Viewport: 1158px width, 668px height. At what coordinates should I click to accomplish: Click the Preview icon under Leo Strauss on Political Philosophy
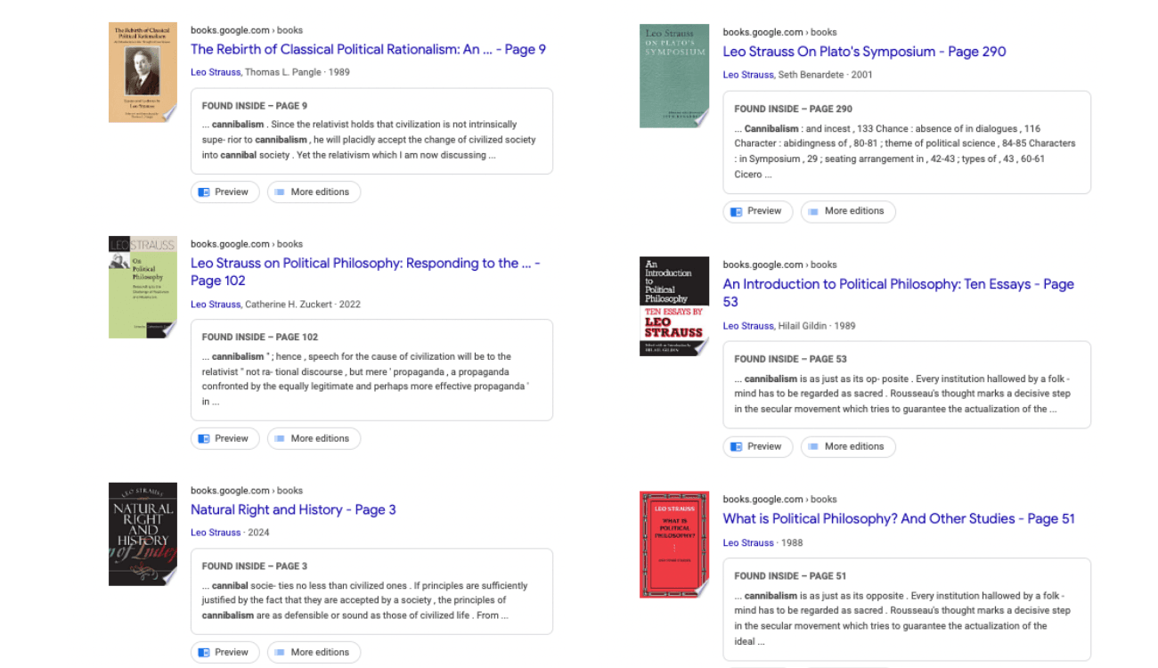click(204, 439)
